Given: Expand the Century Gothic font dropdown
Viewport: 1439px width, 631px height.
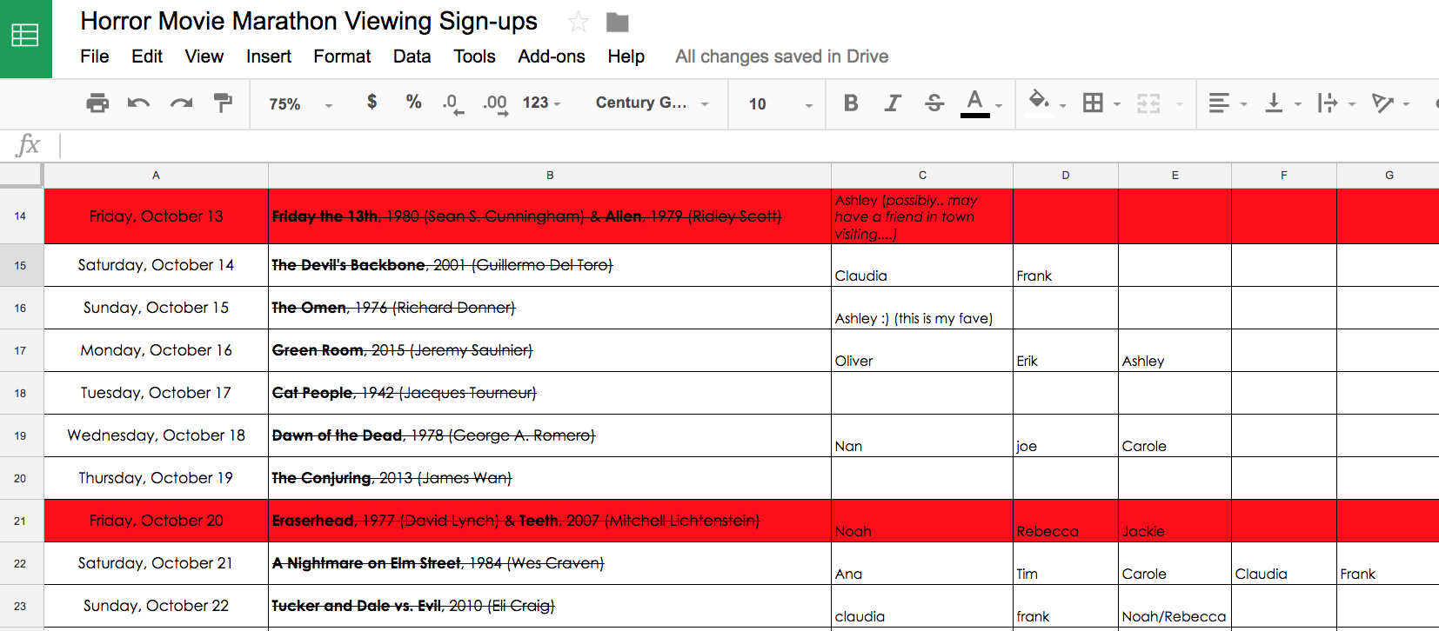Looking at the screenshot, I should (x=652, y=103).
